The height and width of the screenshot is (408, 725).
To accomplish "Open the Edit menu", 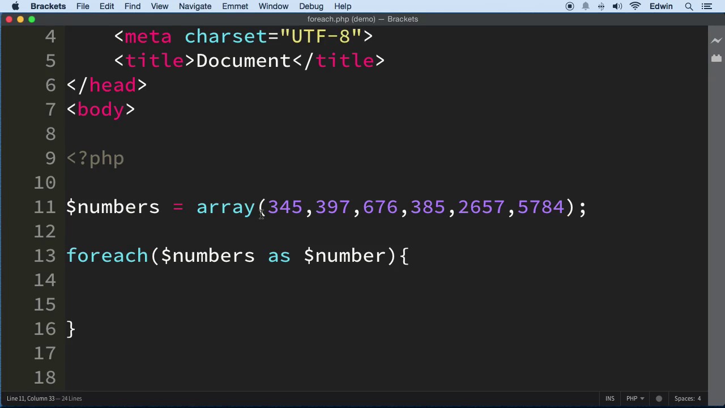I will pyautogui.click(x=106, y=6).
